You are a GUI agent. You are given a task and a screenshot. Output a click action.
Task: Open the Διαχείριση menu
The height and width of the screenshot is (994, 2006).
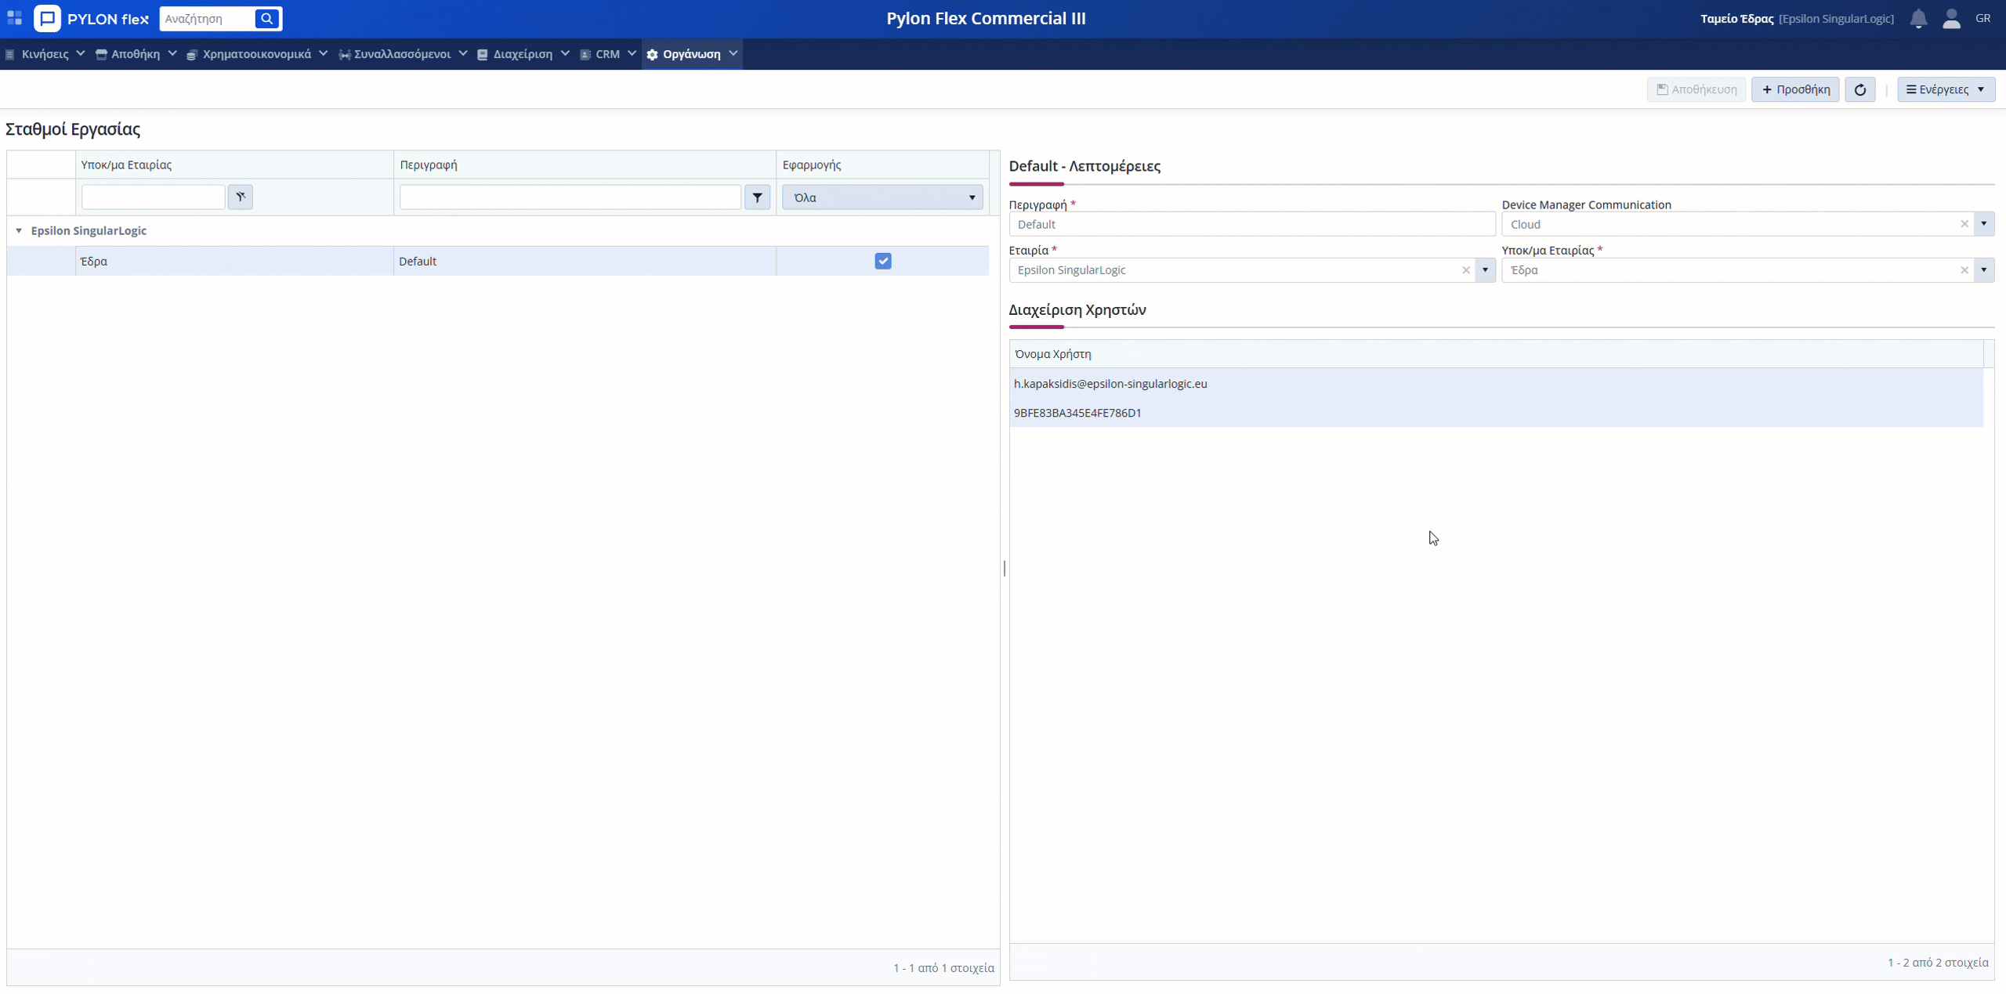pyautogui.click(x=523, y=54)
